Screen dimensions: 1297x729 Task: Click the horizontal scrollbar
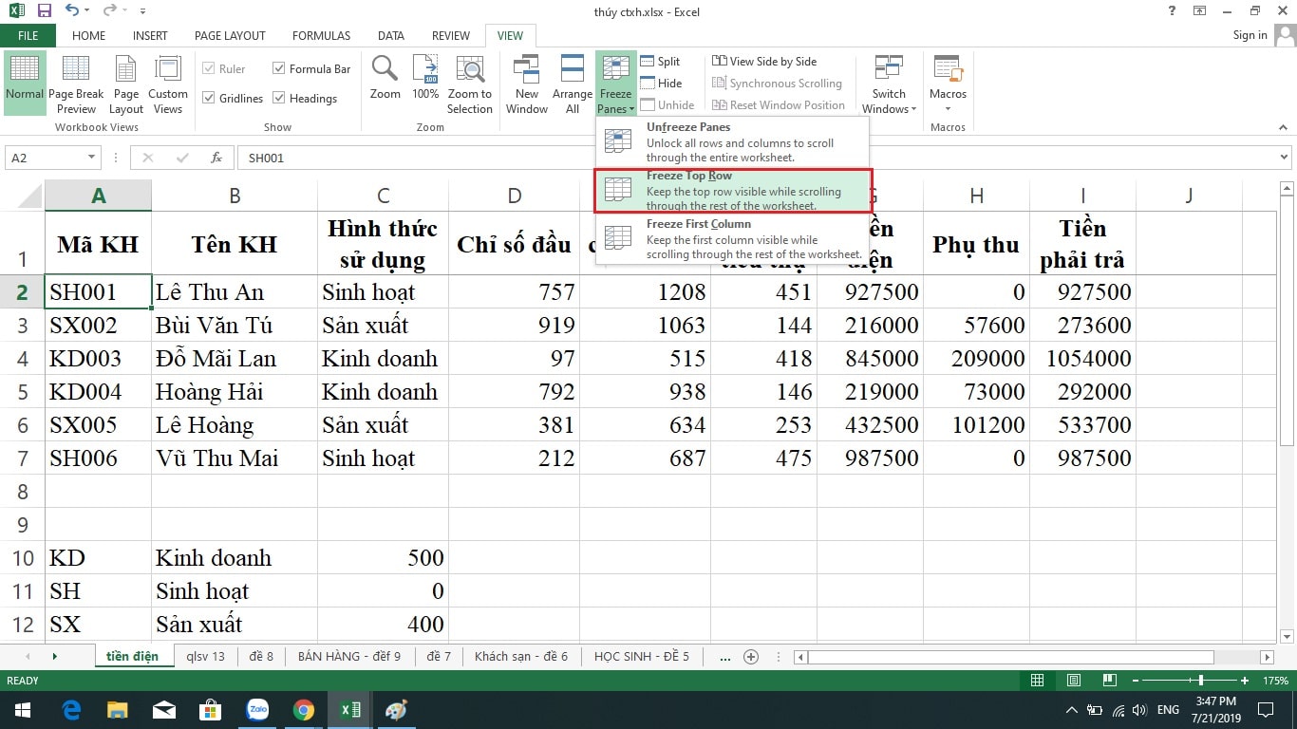(1010, 657)
